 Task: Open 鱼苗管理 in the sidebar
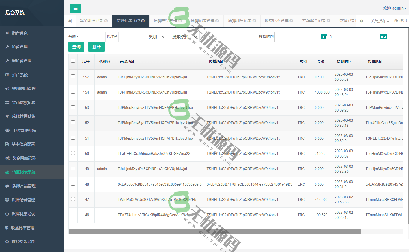tap(20, 47)
